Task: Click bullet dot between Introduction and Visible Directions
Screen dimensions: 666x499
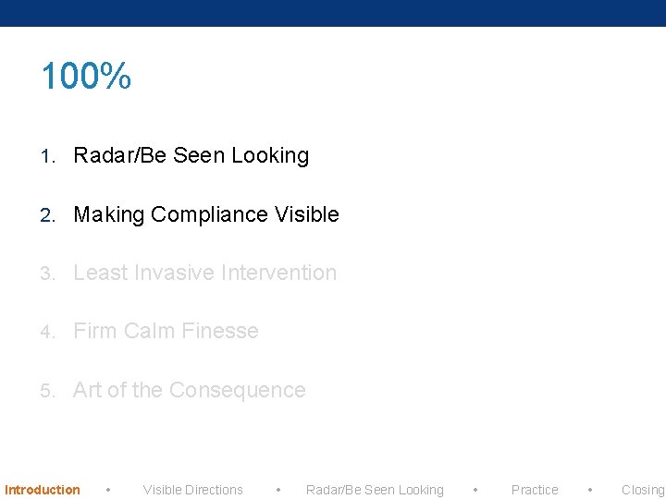Action: 108,490
